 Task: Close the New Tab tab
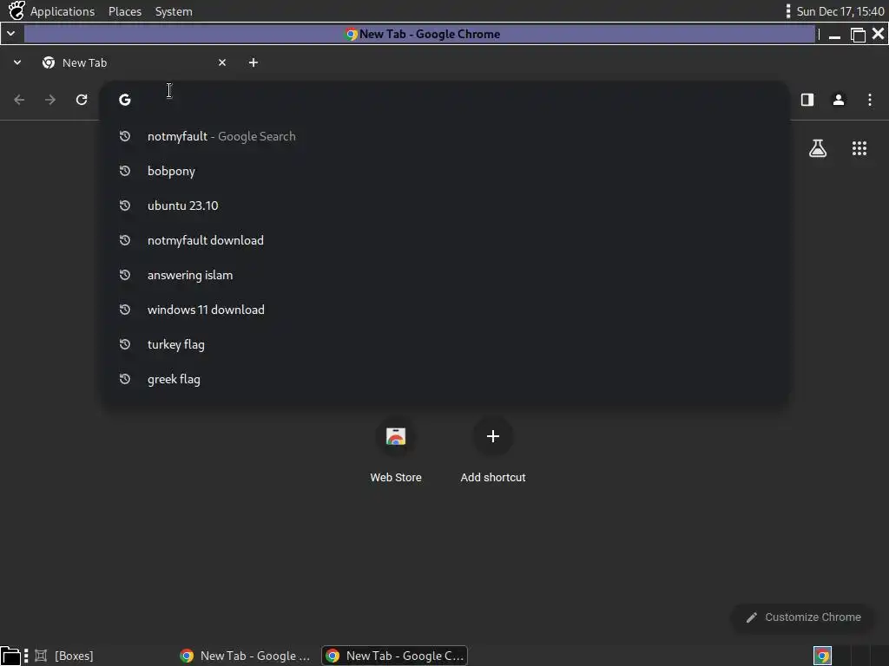coord(222,62)
